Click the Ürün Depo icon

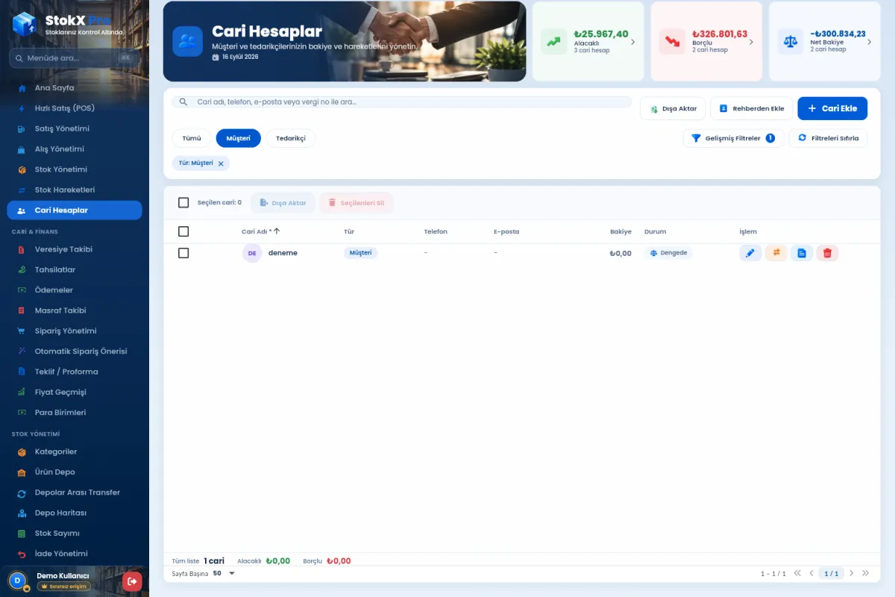[21, 472]
